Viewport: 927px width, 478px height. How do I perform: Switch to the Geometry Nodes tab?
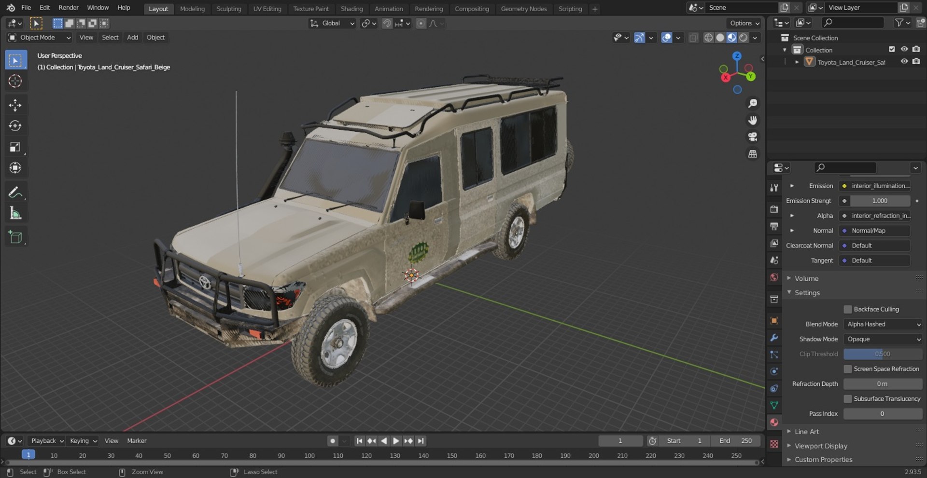click(x=523, y=9)
